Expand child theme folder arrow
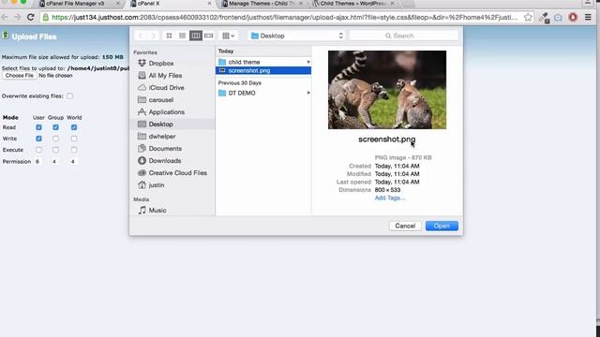 coord(308,62)
